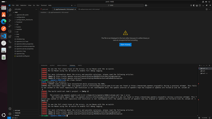
Task: Open the Extensions view
Action: (x=10, y=36)
